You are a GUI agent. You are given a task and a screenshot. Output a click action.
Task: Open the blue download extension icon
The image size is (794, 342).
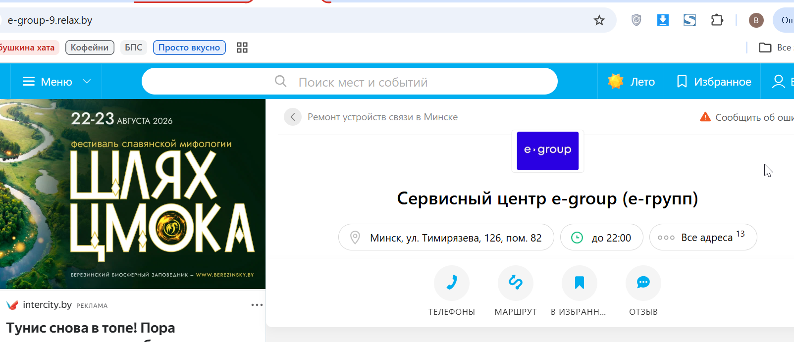point(663,20)
